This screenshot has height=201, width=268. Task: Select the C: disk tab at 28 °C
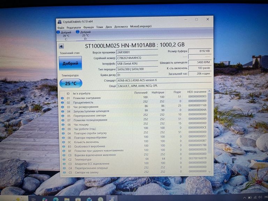click(66, 36)
